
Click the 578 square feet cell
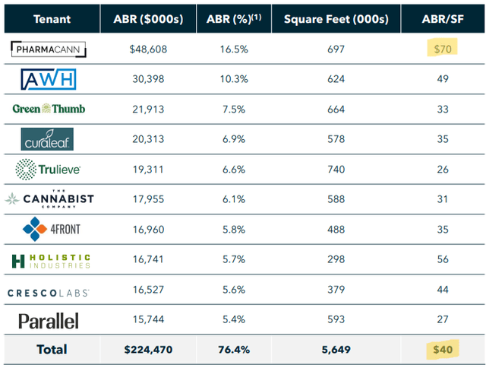(336, 139)
